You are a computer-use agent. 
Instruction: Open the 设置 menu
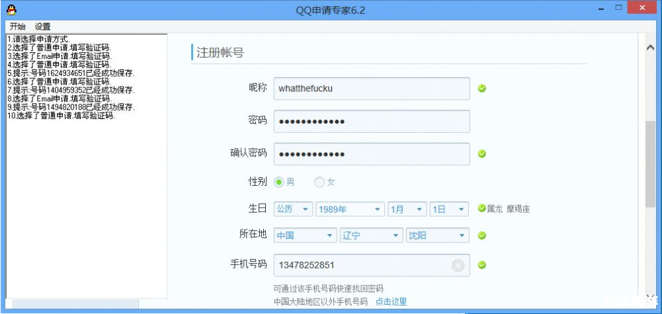(42, 26)
